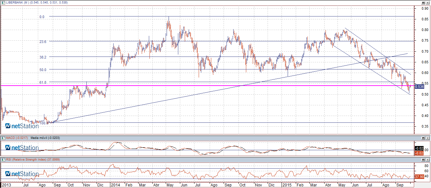Maximize the RSI indicator panel
Image resolution: width=431 pixels, height=188 pixels.
423,160
